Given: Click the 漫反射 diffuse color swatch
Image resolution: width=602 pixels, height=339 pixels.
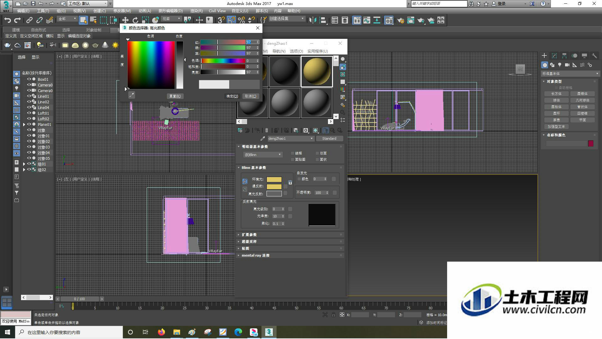Looking at the screenshot, I should pos(274,186).
